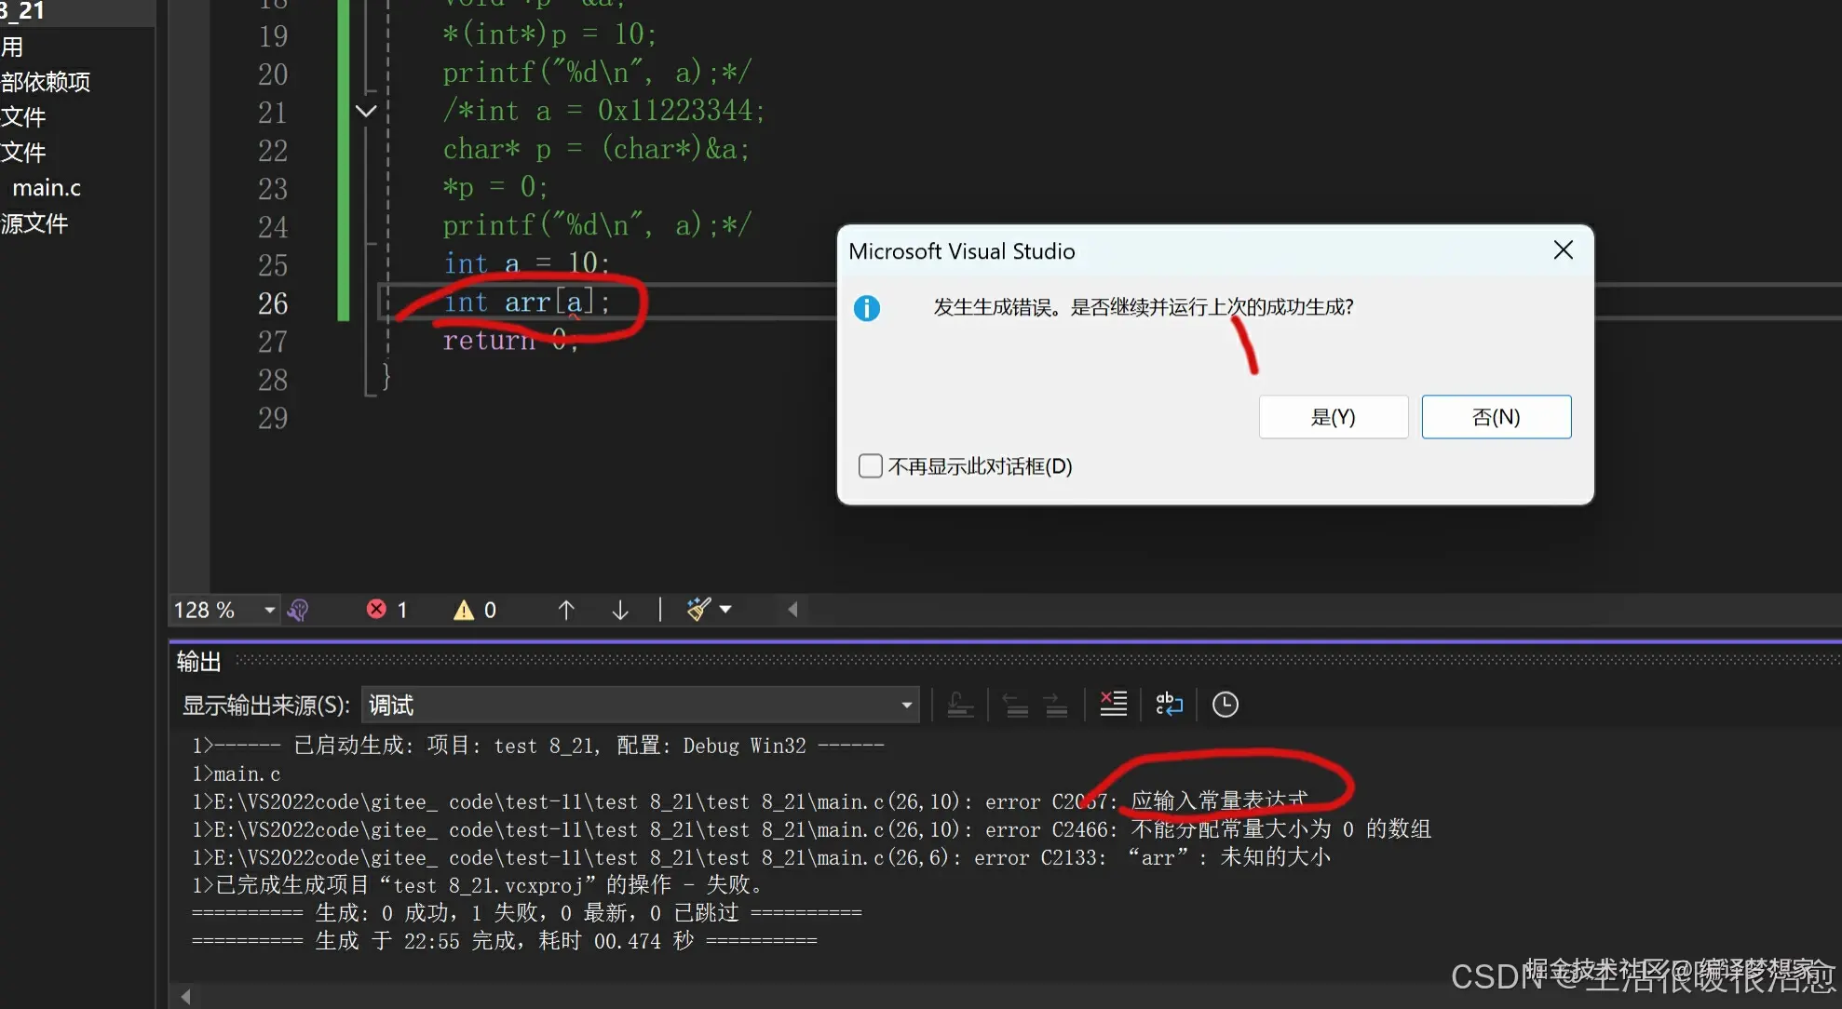Open the 显示输出来源 combo box showing 调试
1842x1009 pixels.
click(641, 705)
